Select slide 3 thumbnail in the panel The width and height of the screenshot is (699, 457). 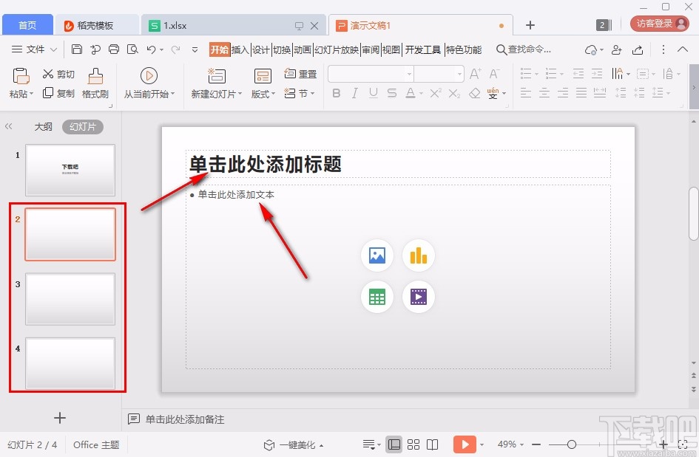(x=70, y=298)
